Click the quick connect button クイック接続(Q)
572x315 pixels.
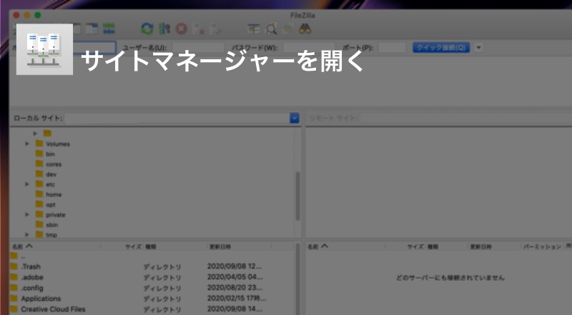pos(441,47)
